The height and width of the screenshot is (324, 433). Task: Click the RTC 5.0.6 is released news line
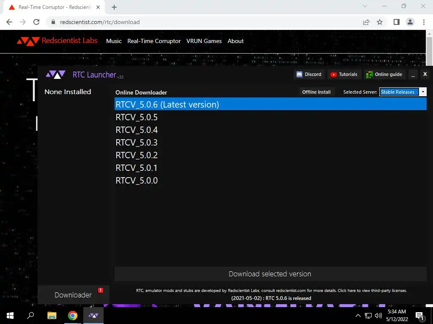(x=271, y=298)
